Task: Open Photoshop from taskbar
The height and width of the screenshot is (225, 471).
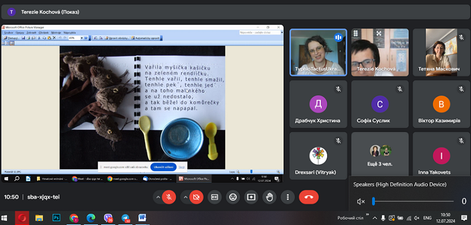Action: [56, 218]
